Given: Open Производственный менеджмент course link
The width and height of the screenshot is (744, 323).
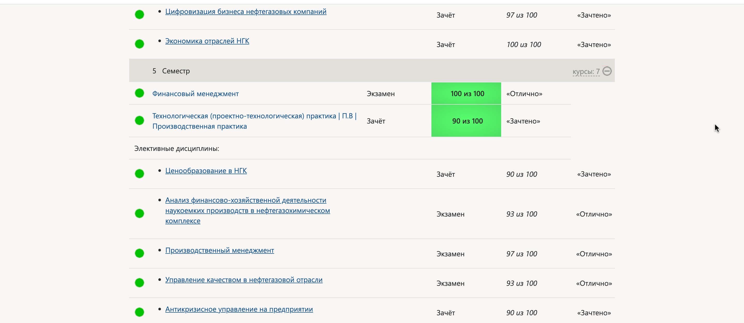Looking at the screenshot, I should [219, 250].
